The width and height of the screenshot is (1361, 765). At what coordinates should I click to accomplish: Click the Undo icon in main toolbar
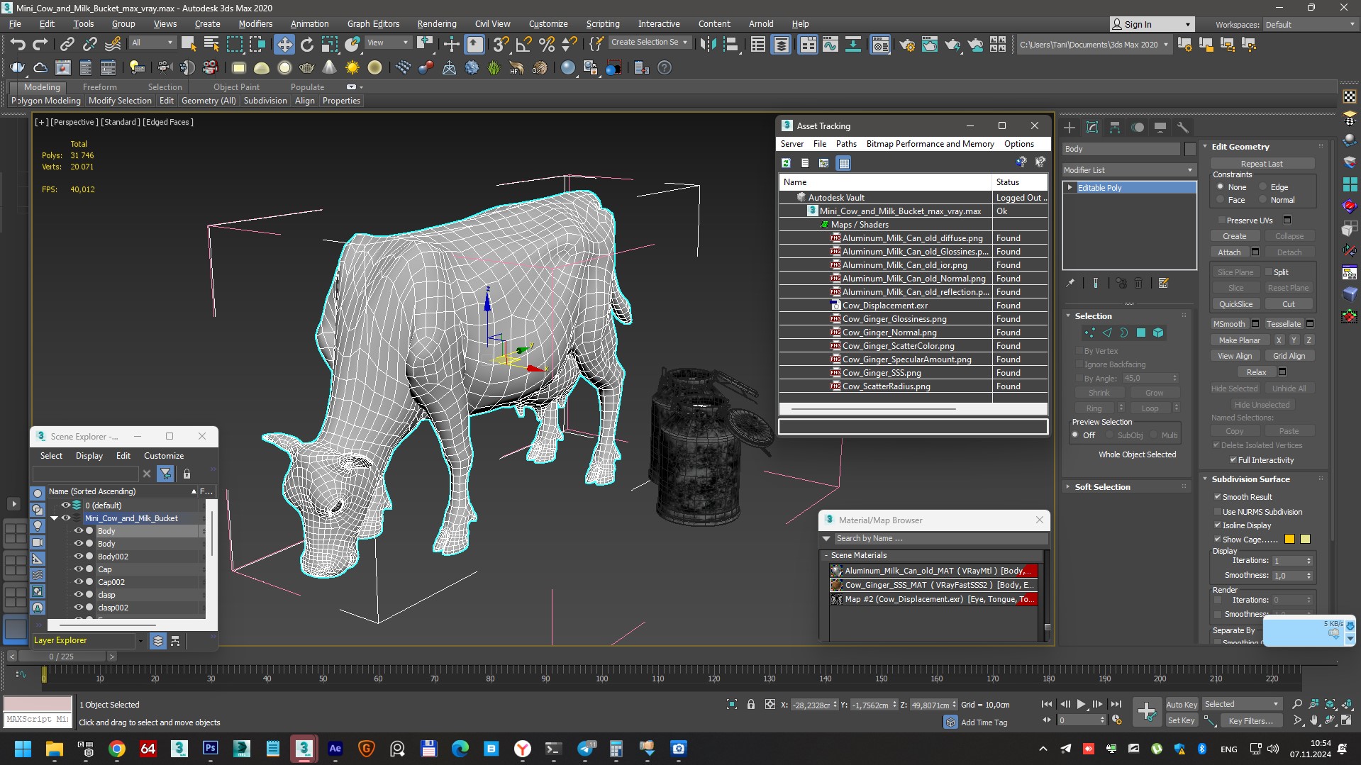click(x=18, y=45)
